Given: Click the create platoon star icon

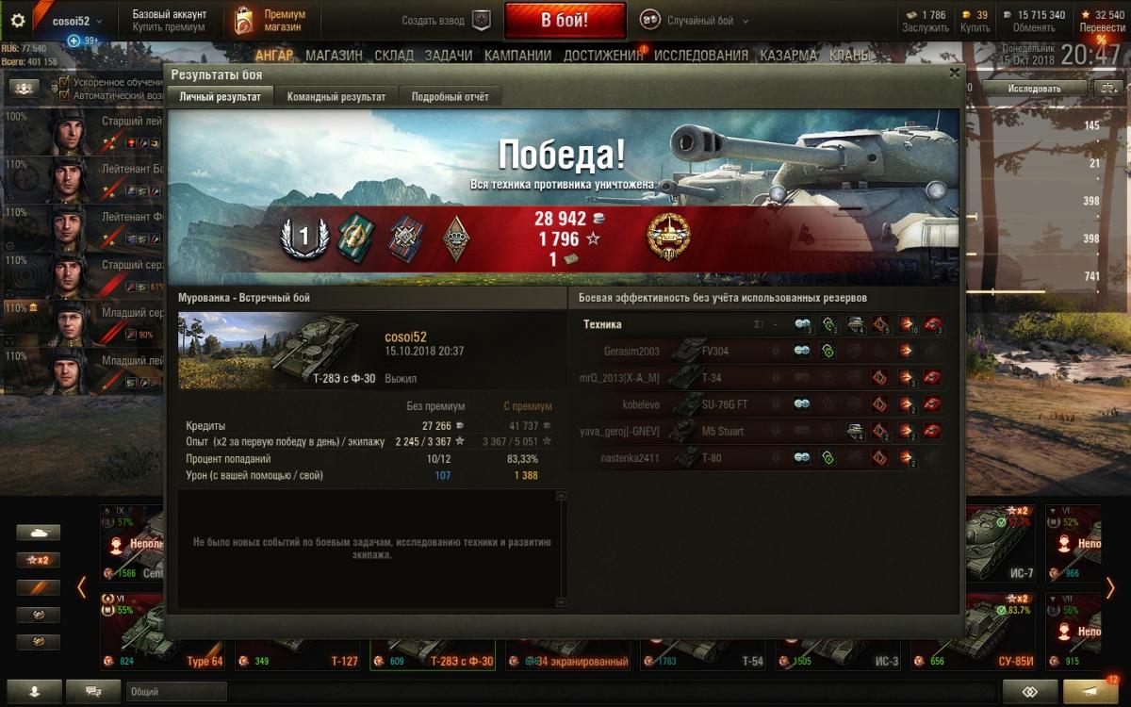Looking at the screenshot, I should (482, 20).
